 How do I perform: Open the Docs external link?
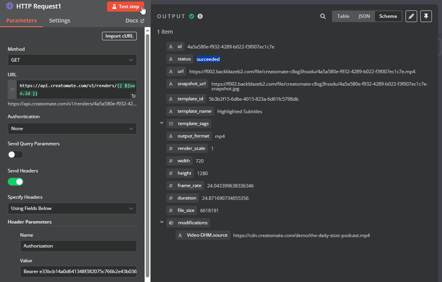click(x=135, y=21)
